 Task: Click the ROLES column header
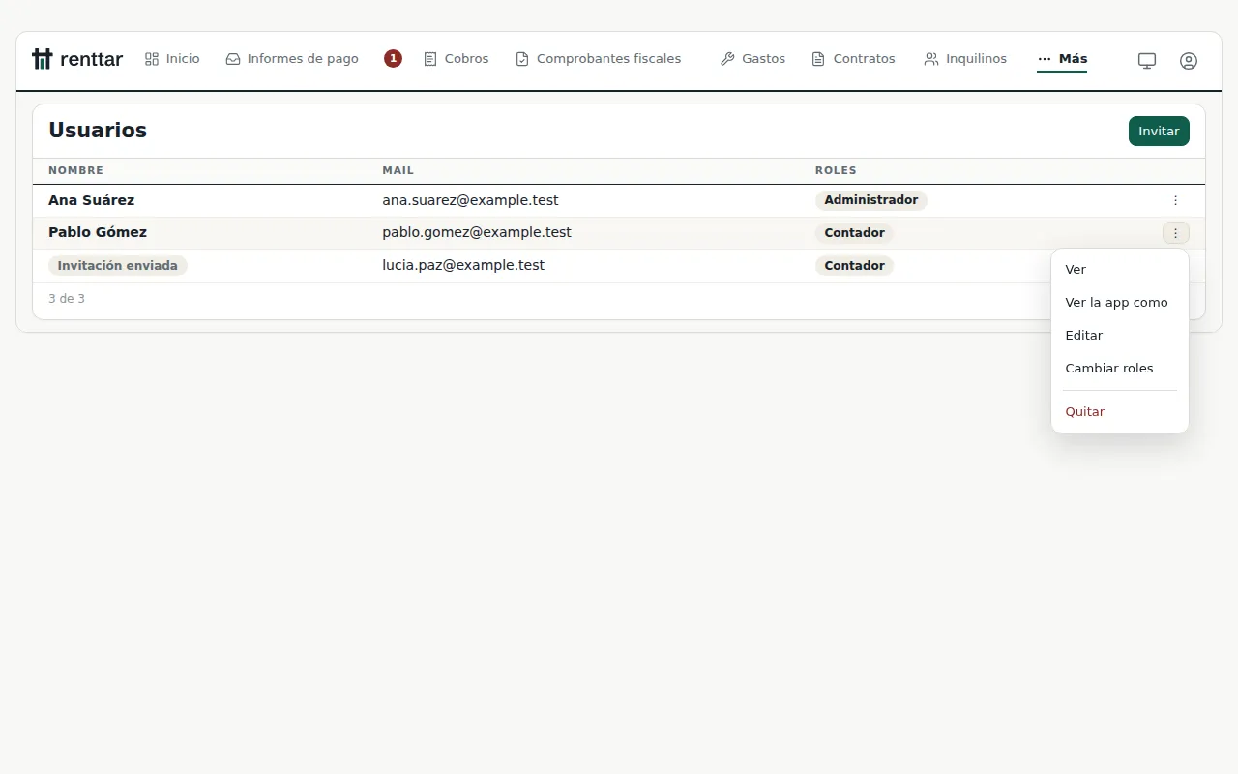[836, 170]
